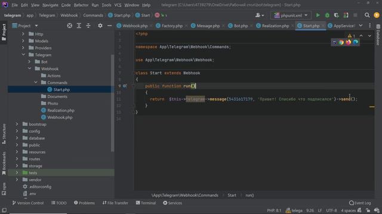The height and width of the screenshot is (214, 382).
Task: Open built-in preview browser icon
Action: (x=334, y=42)
